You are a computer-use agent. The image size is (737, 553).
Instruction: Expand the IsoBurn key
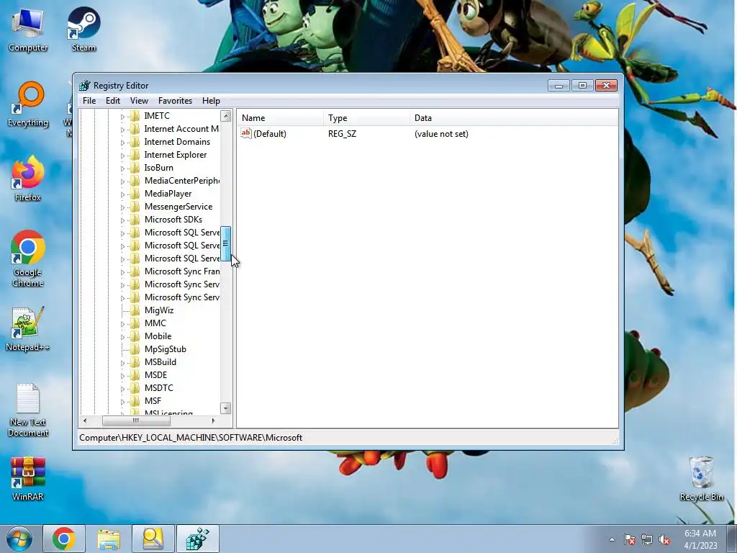[122, 168]
